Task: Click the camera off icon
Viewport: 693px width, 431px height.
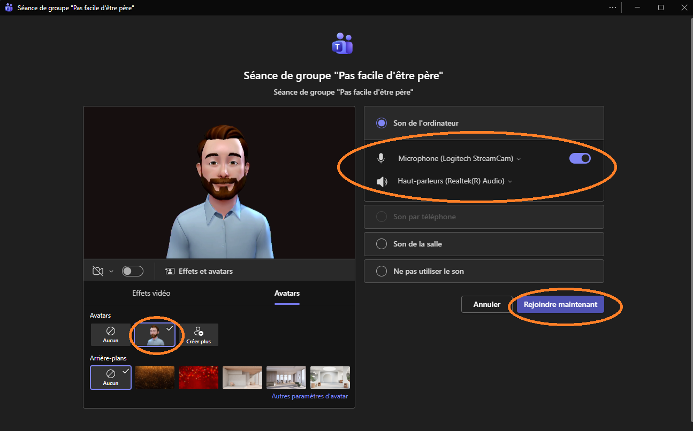Action: coord(97,271)
